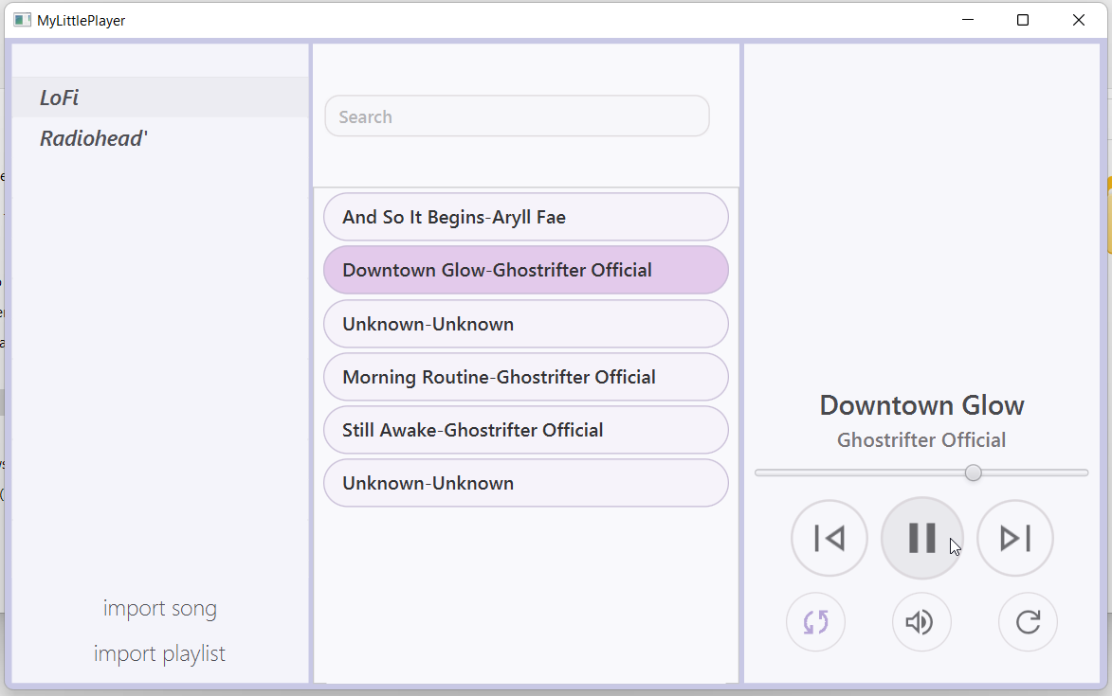The width and height of the screenshot is (1112, 696).
Task: Click inside the Search field
Action: [x=517, y=116]
